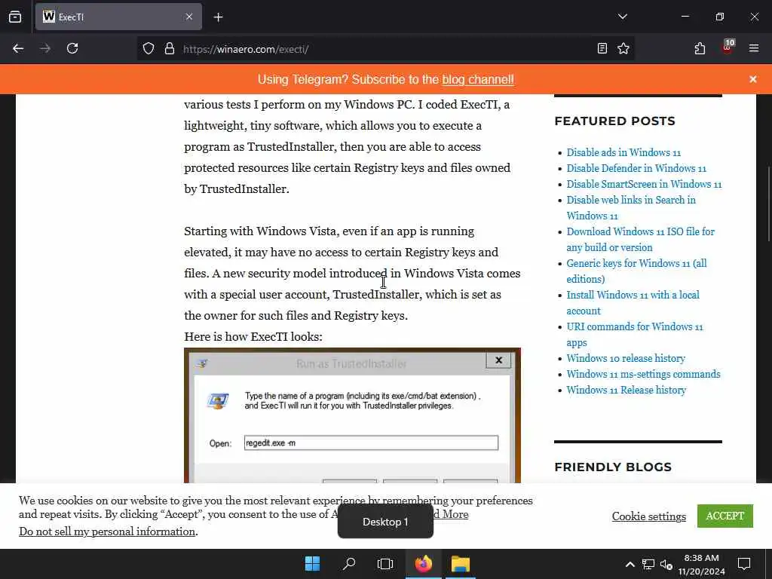Click the Firefox taskbar icon

click(423, 564)
